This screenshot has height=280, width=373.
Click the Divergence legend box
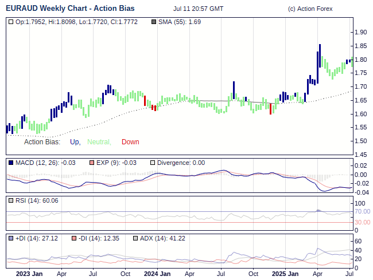coord(152,163)
